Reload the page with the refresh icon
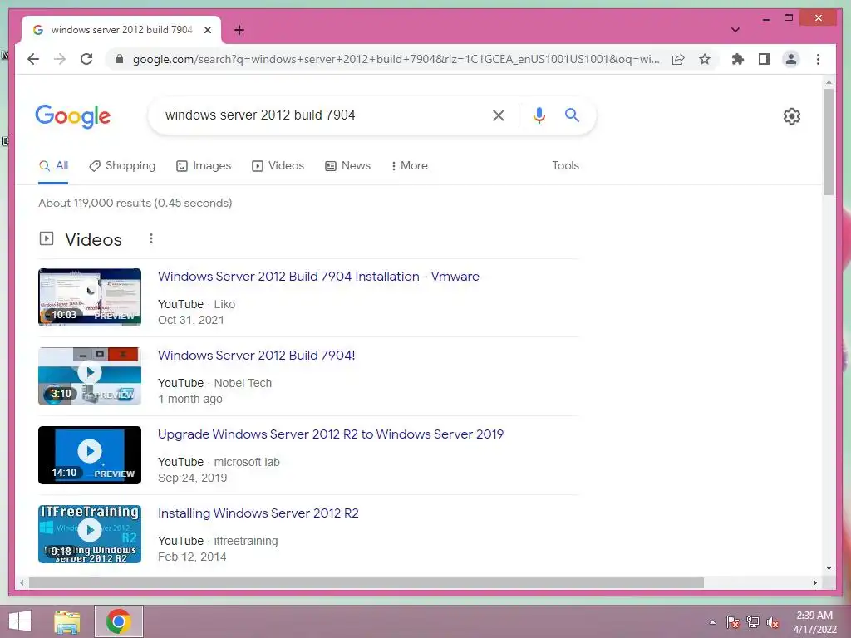The width and height of the screenshot is (851, 638). point(86,59)
